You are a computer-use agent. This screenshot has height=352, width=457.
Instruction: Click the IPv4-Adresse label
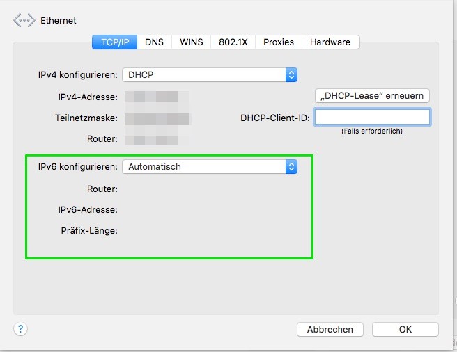[x=88, y=97]
